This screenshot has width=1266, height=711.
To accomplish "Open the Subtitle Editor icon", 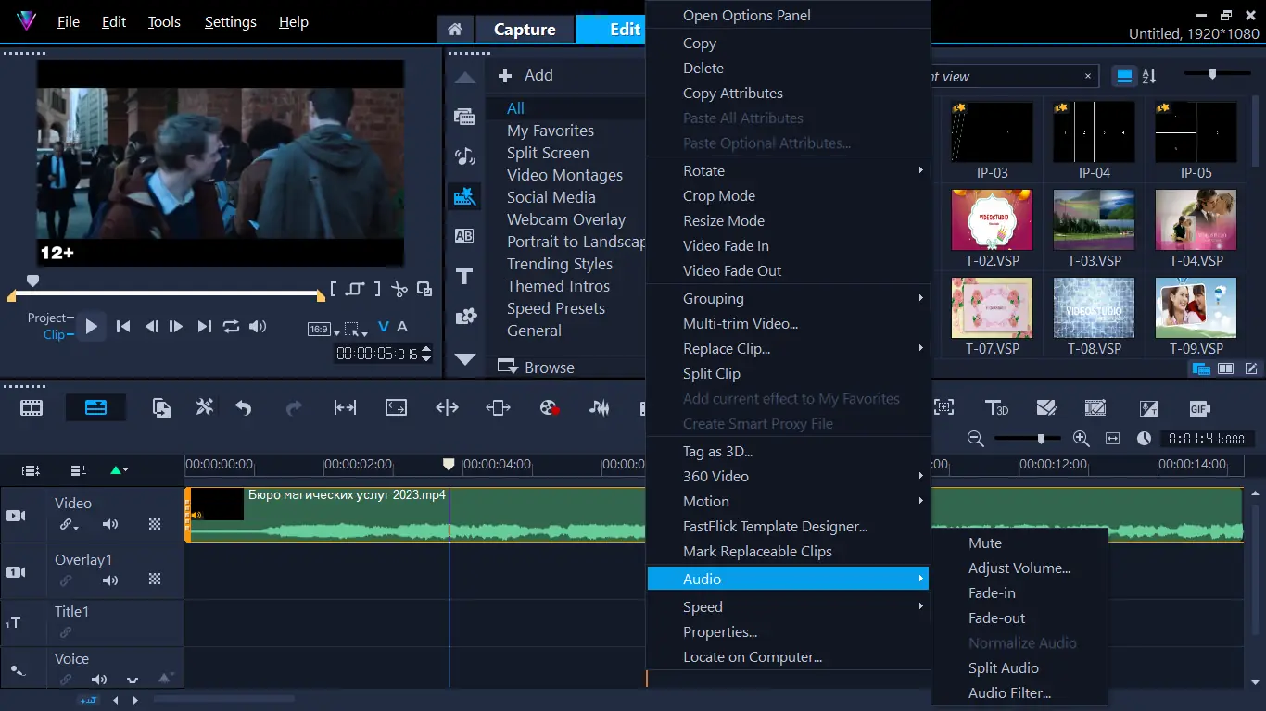I will [x=1148, y=407].
